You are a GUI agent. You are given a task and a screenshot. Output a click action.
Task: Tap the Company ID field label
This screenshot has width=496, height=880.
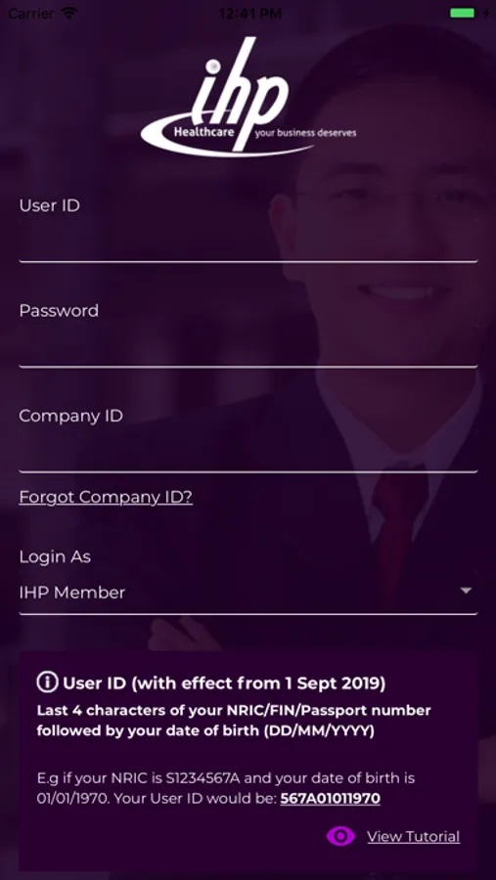point(70,416)
